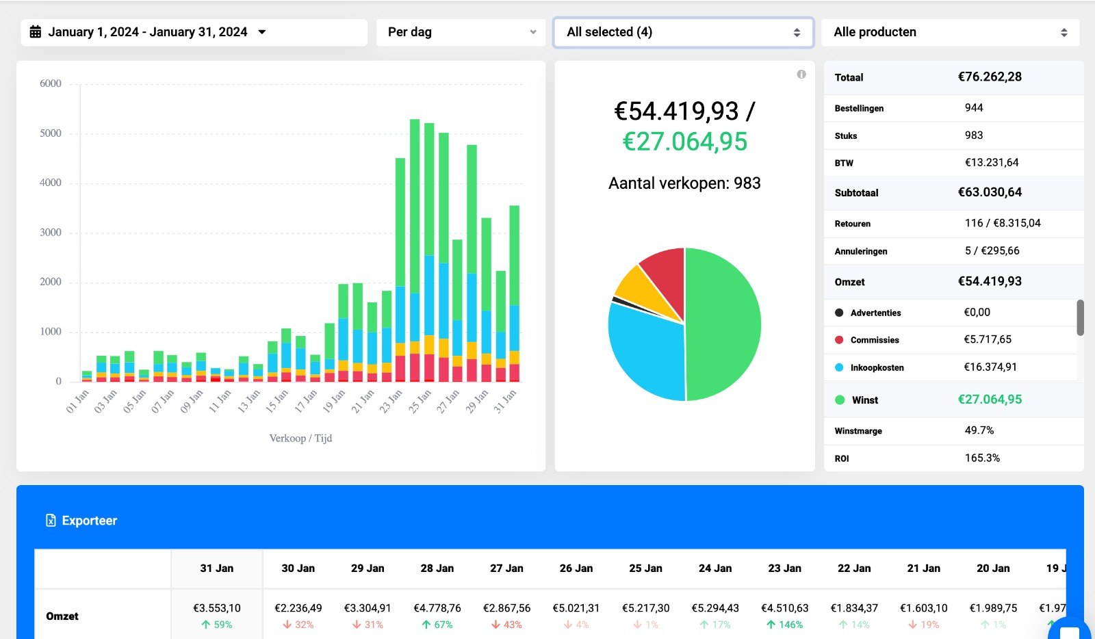Viewport: 1095px width, 639px height.
Task: Select the '28 Jan' column header
Action: tap(437, 569)
